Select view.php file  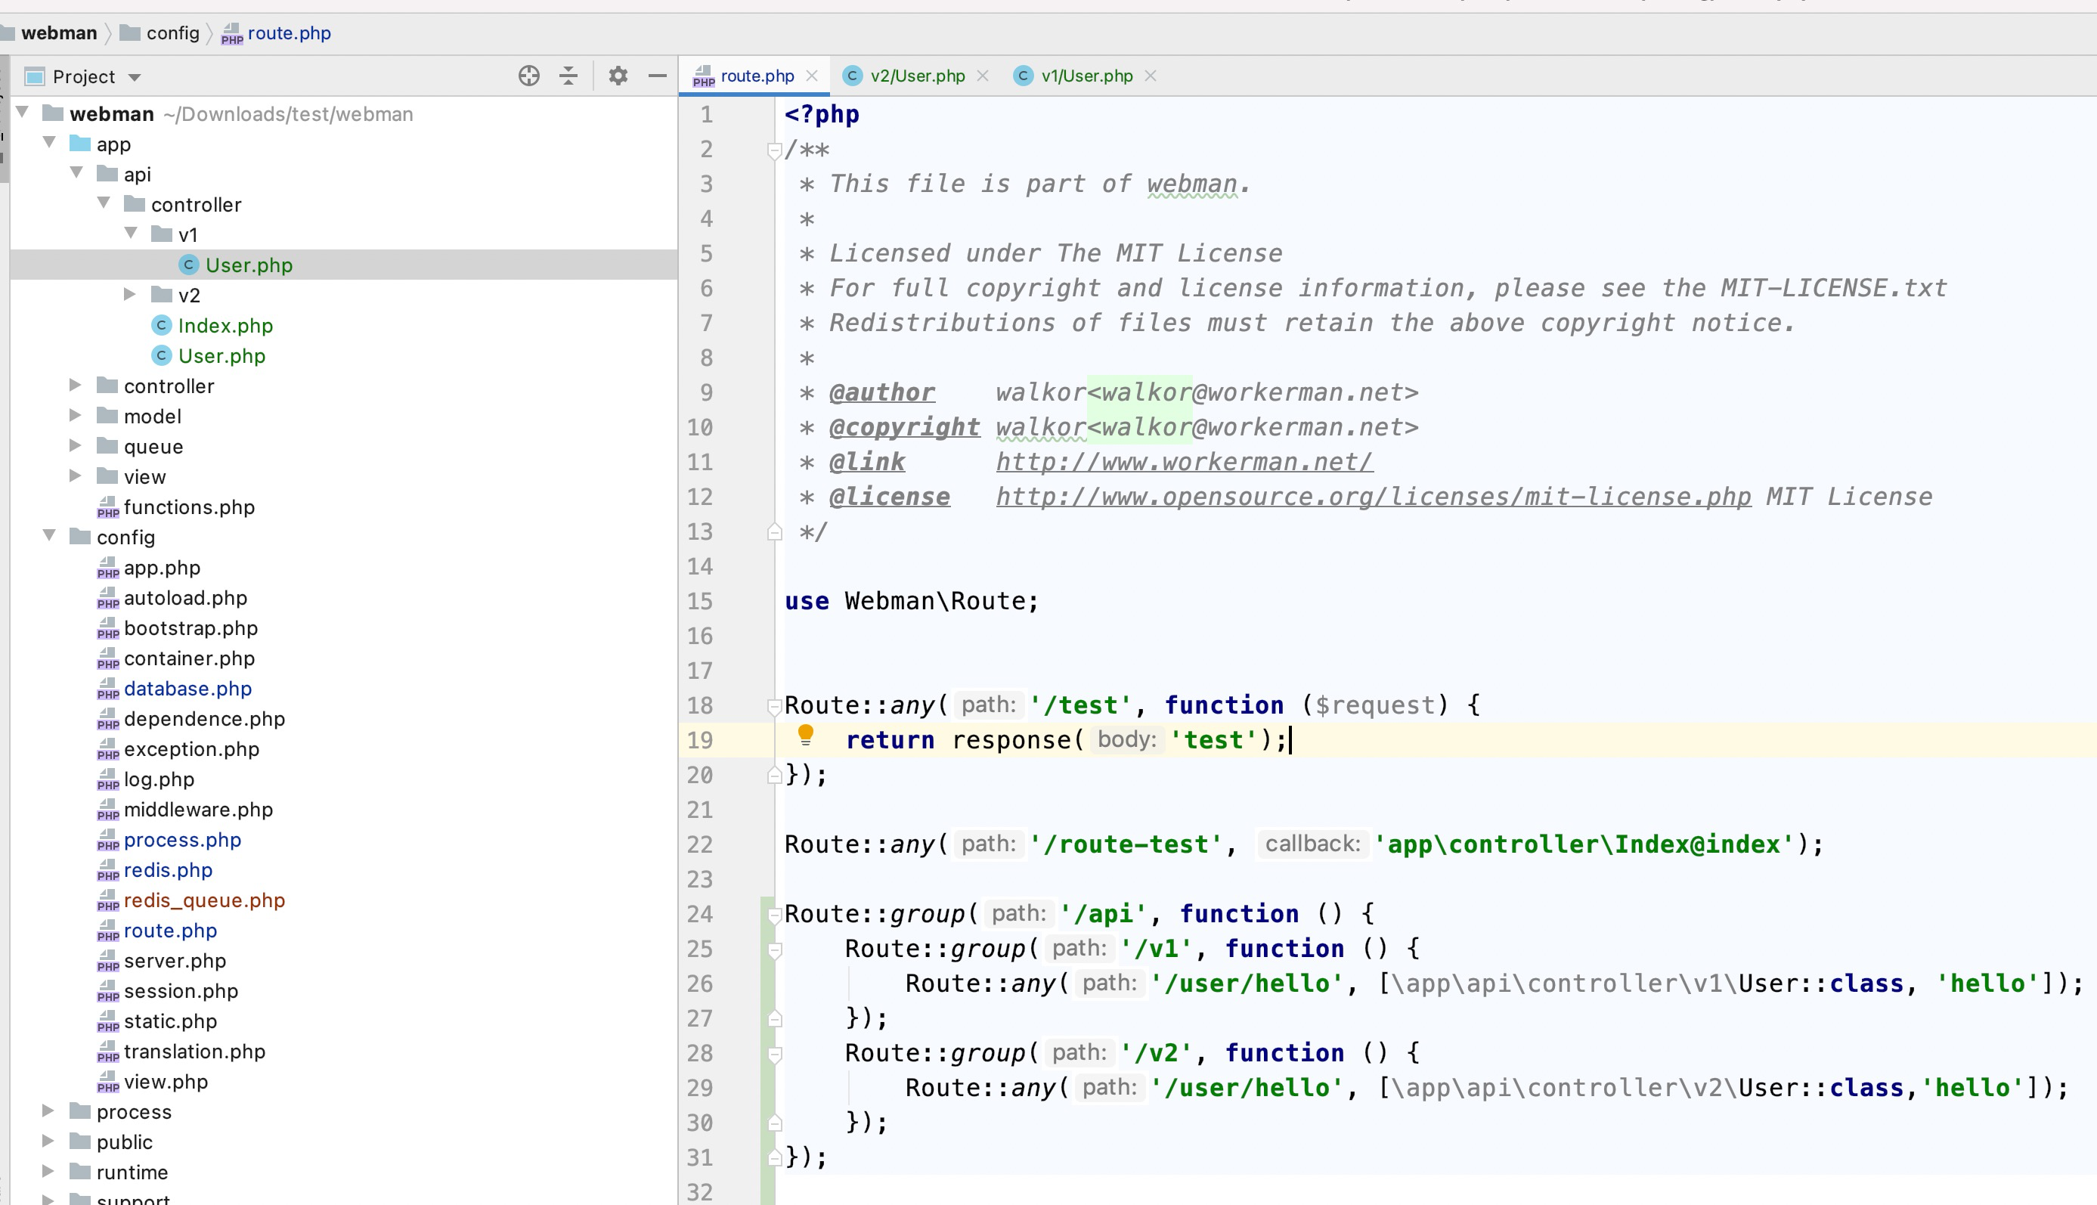coord(166,1081)
